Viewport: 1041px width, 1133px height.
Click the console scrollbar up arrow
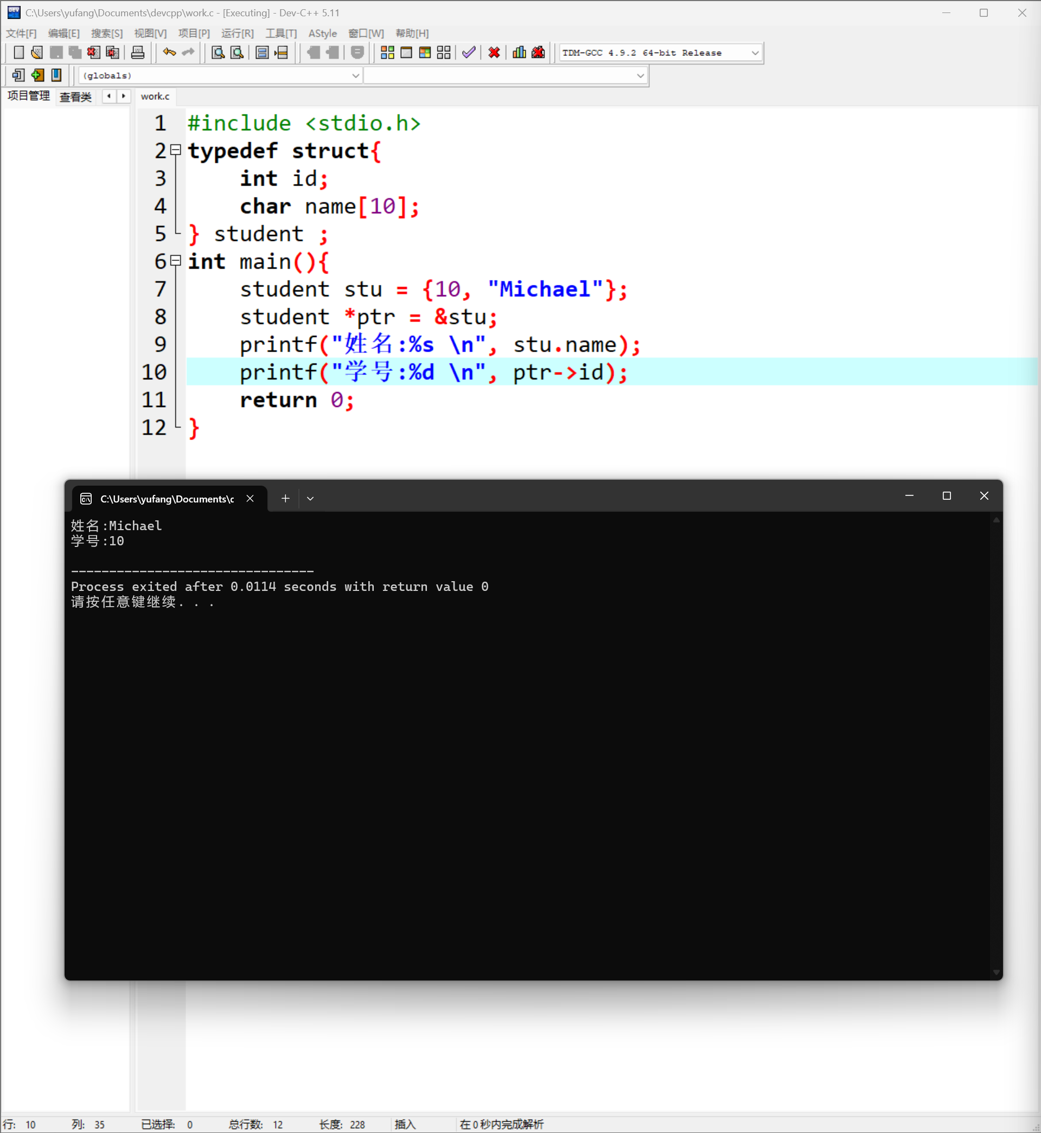point(996,520)
